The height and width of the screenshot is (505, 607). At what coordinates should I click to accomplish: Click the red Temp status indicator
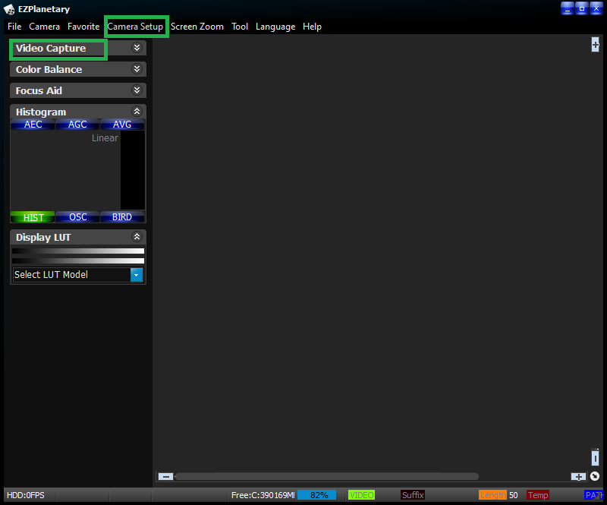click(x=538, y=495)
